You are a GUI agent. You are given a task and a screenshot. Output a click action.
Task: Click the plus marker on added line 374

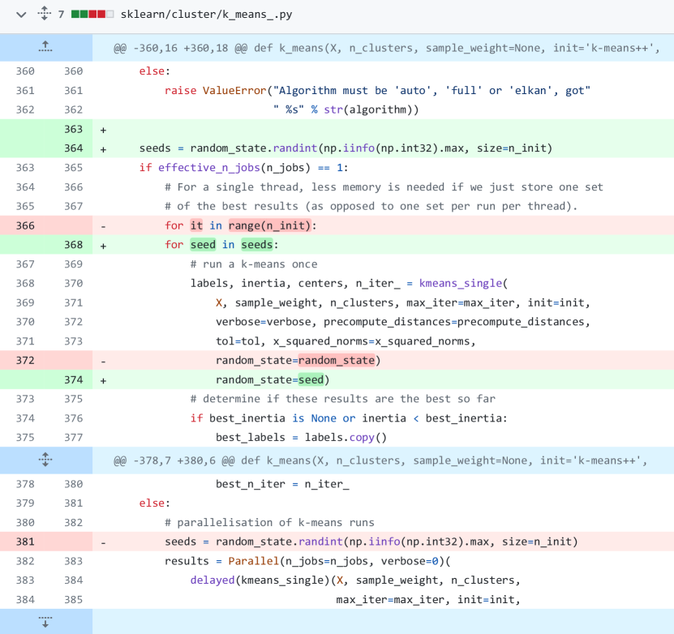click(x=103, y=380)
